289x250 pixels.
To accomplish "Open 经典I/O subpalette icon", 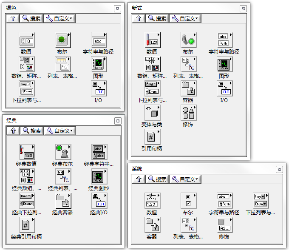I will pos(99,201).
